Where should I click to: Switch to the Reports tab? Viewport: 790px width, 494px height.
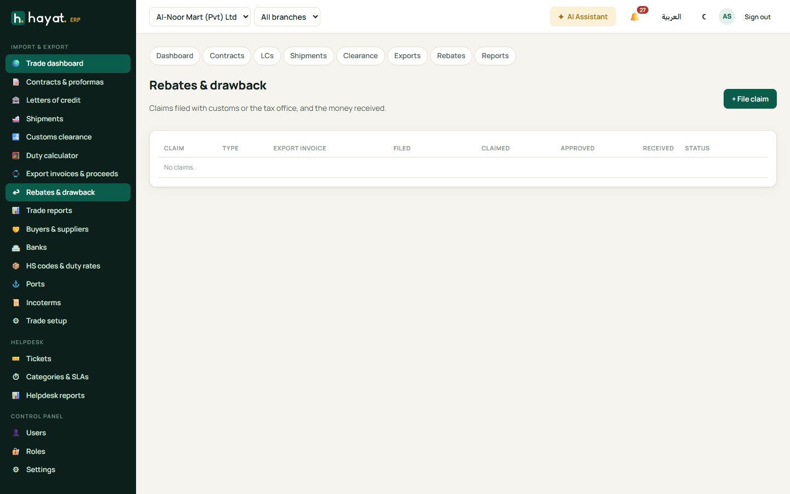pos(495,56)
